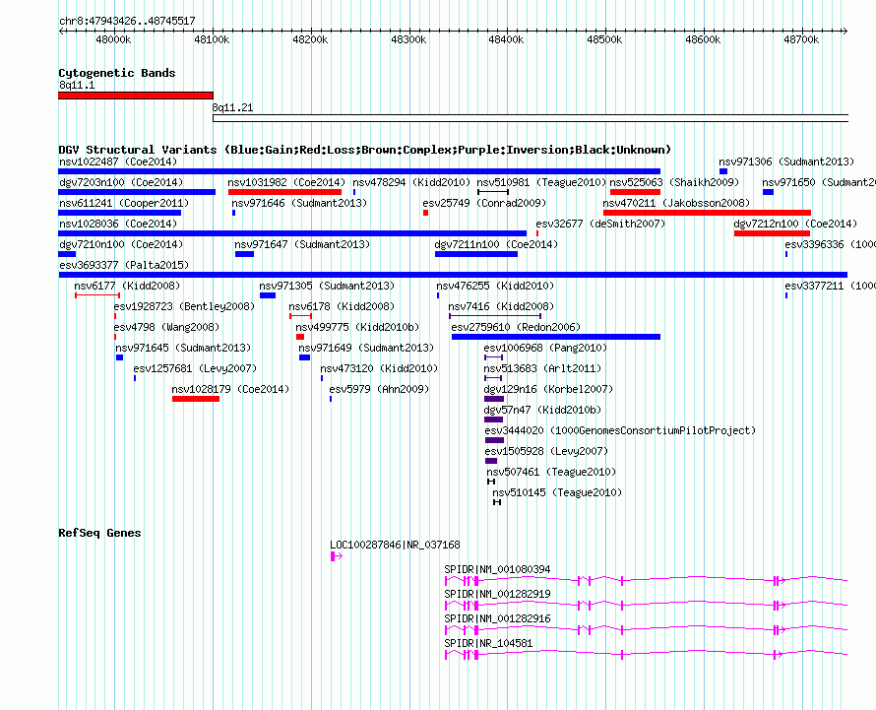Click the dgv7211n100 blue gain bar
Viewport: 876px width, 710px height.
(x=476, y=254)
